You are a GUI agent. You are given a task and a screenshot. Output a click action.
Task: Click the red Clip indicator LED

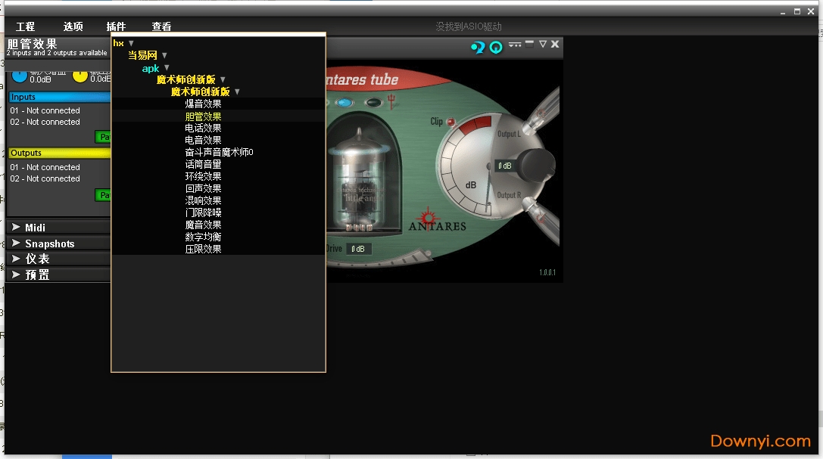pos(450,122)
